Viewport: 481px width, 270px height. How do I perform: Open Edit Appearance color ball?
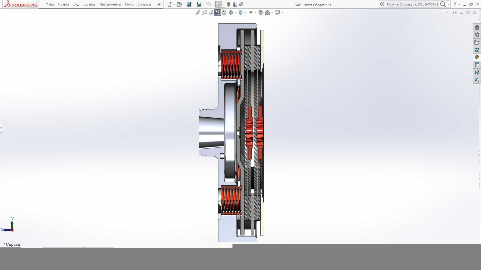[x=261, y=12]
